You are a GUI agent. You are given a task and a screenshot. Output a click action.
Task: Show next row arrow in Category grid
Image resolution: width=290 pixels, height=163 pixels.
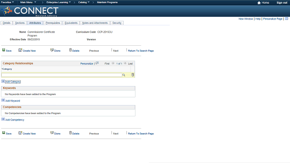[125, 63]
